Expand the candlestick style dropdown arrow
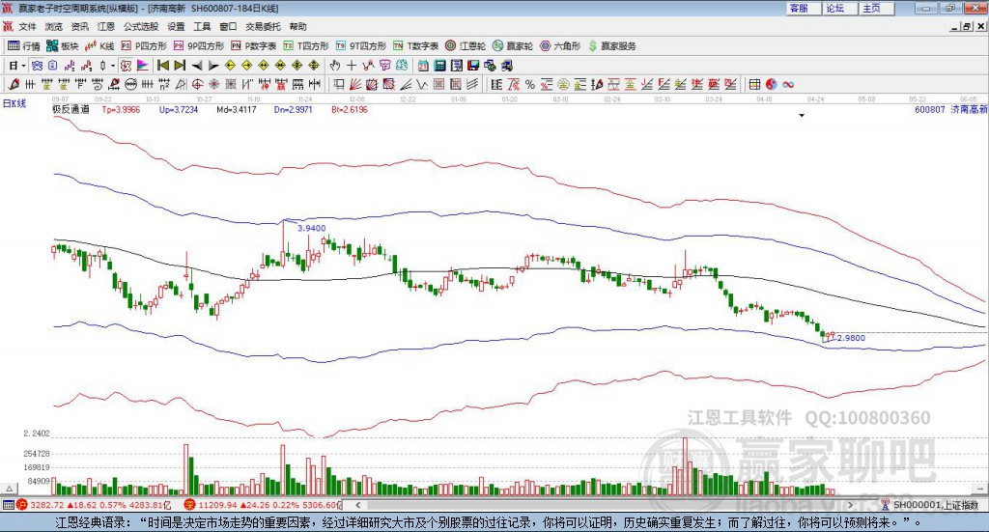 point(113,66)
